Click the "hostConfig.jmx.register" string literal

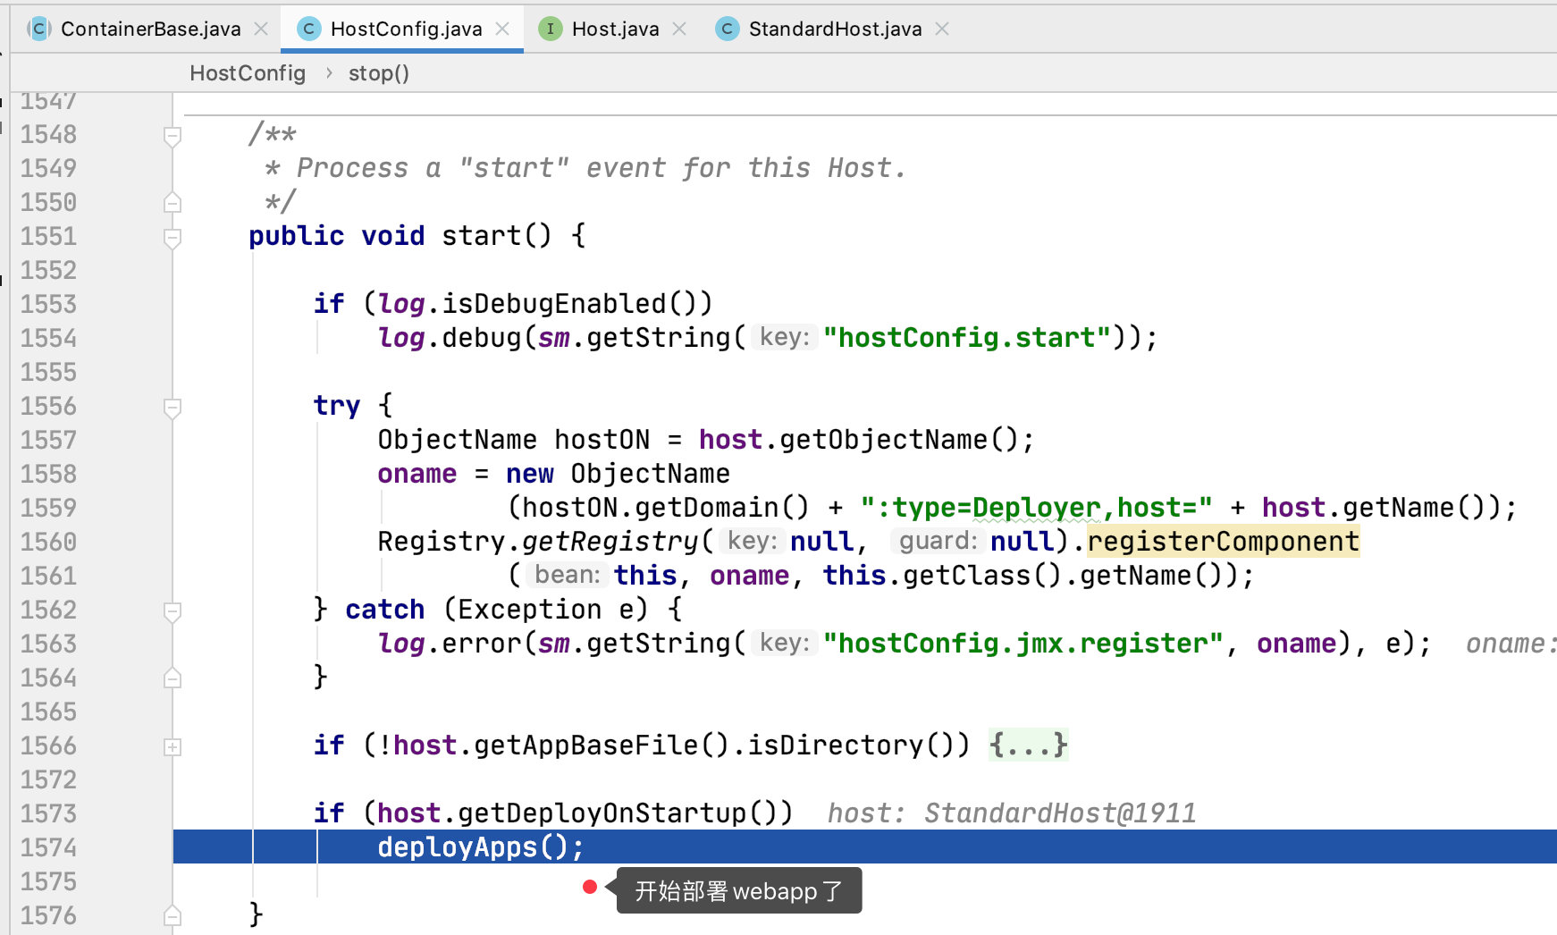(x=1023, y=643)
